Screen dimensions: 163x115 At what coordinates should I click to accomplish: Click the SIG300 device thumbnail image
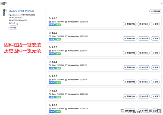[4, 13]
